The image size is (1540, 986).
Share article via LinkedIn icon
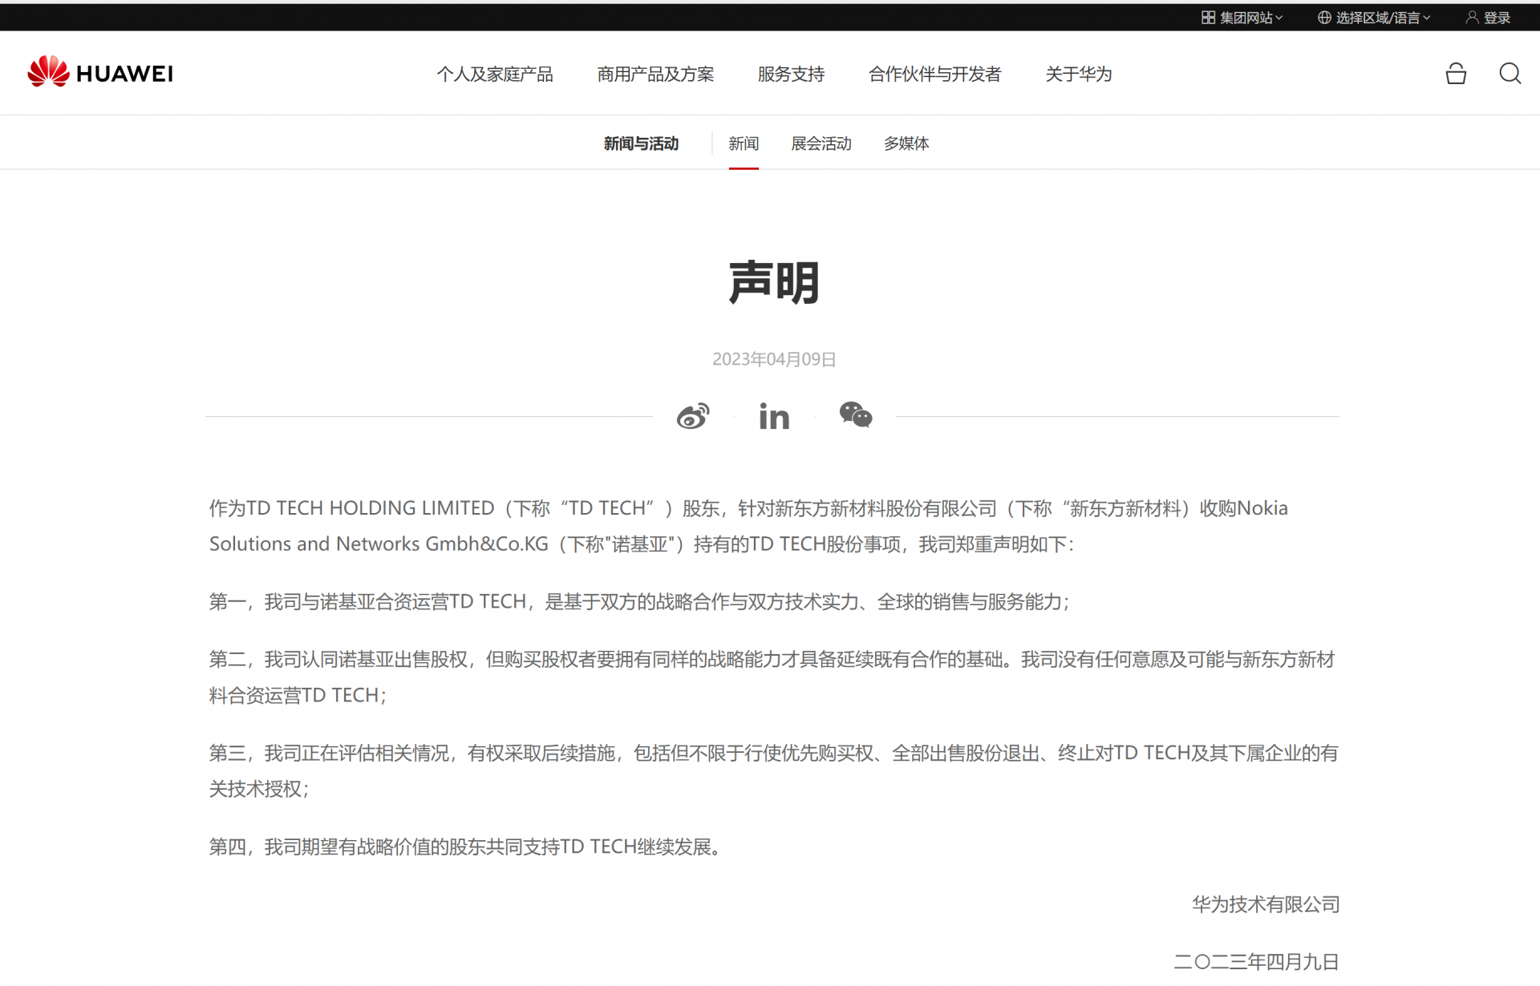pos(774,416)
